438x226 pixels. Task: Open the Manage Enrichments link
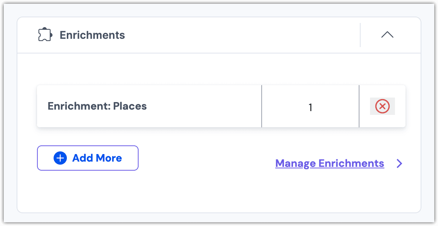point(330,163)
